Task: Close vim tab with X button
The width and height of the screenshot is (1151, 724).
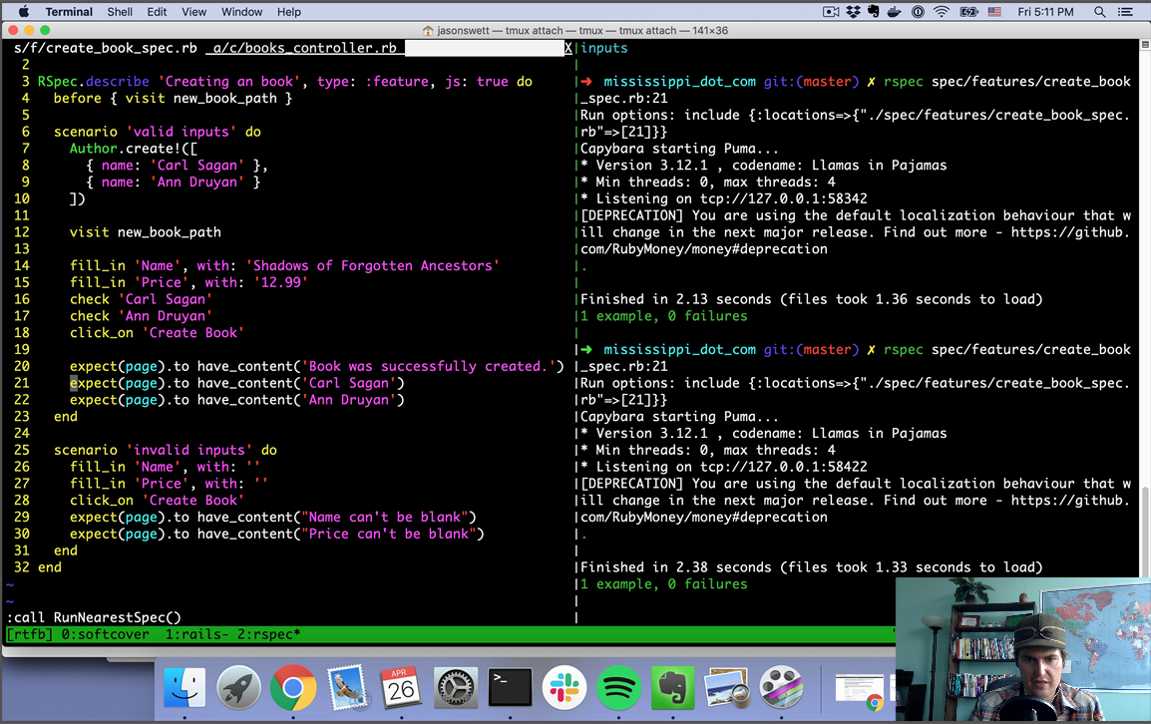Action: (x=569, y=48)
